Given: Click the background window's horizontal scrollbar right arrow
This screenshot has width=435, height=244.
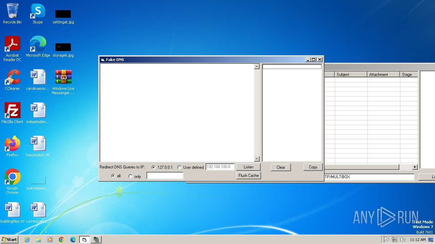Looking at the screenshot, I should [x=415, y=167].
